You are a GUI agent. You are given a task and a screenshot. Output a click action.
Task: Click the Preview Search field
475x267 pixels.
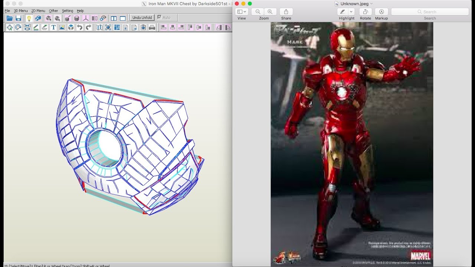430,12
